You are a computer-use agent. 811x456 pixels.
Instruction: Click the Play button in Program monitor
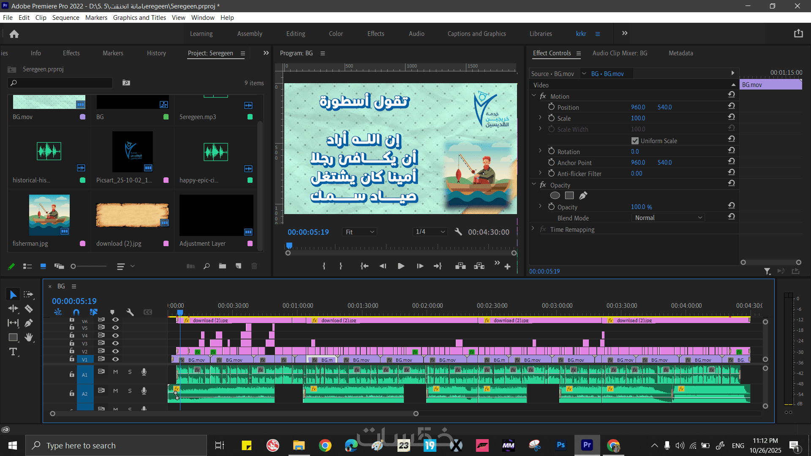click(x=401, y=266)
